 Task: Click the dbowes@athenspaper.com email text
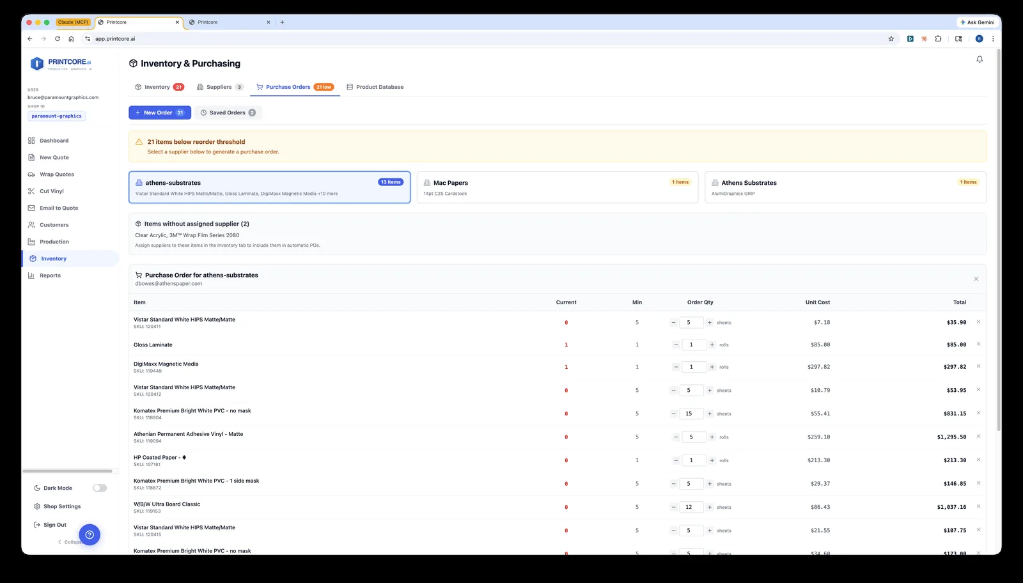tap(169, 284)
